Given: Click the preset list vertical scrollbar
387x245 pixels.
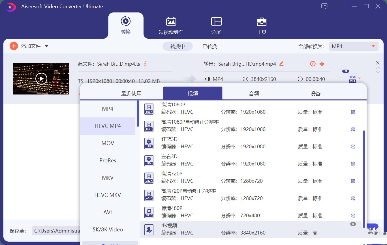Looking at the screenshot, I should [364, 179].
